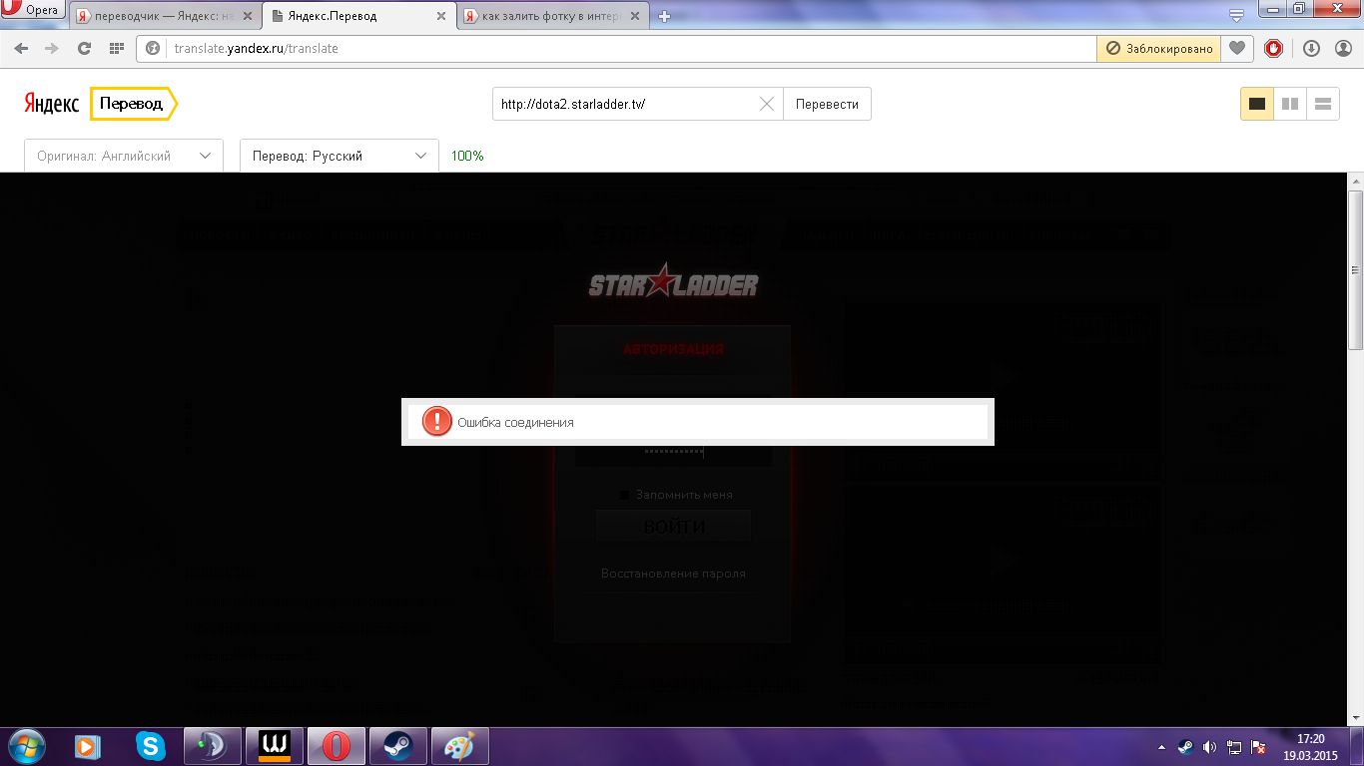Image resolution: width=1364 pixels, height=766 pixels.
Task: Switch to the переводчик — Яндекс tab
Action: pyautogui.click(x=163, y=16)
